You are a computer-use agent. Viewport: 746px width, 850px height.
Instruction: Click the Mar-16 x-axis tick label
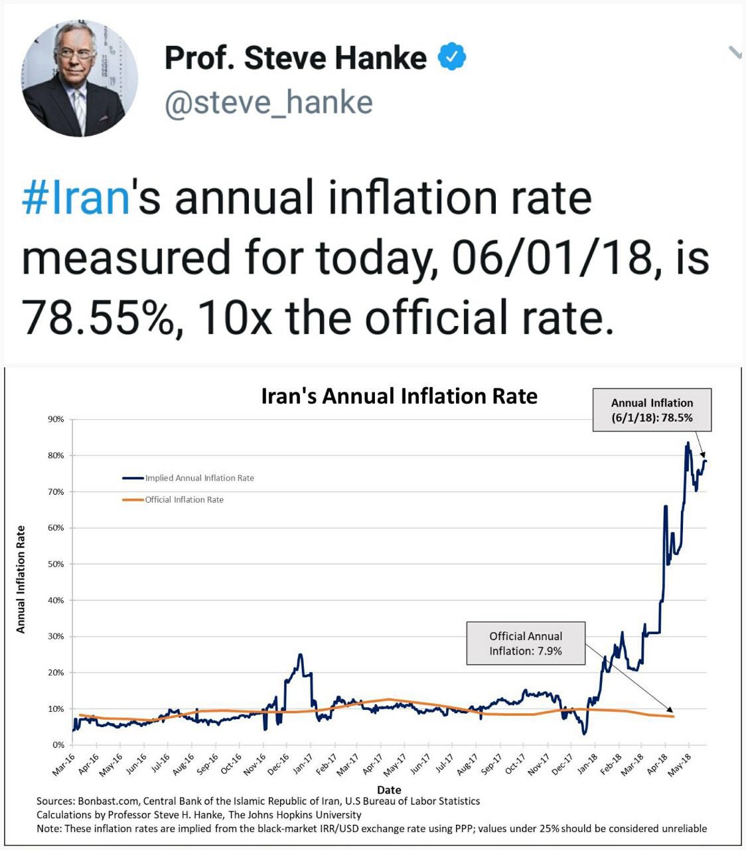pyautogui.click(x=64, y=765)
